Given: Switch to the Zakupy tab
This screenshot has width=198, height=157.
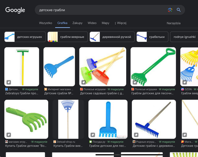Looking at the screenshot, I should (x=77, y=23).
